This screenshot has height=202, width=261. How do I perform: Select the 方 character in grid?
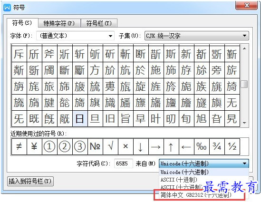(95, 70)
